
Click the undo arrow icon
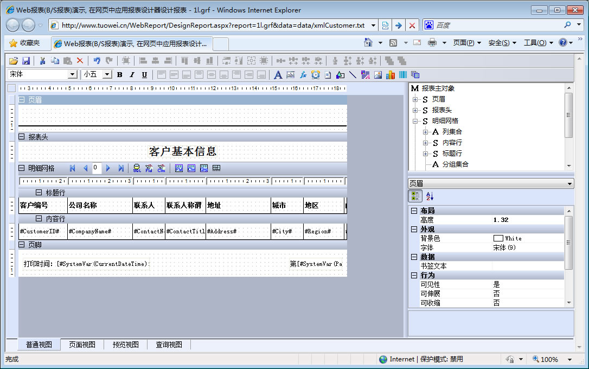(x=97, y=61)
